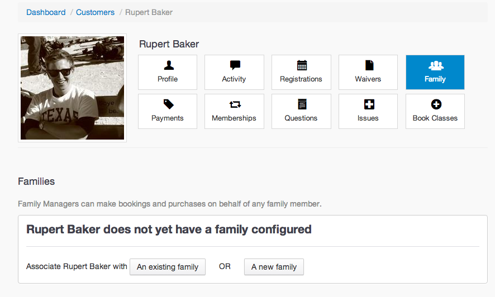Click the Book Classes plus icon
495x297 pixels.
(436, 104)
